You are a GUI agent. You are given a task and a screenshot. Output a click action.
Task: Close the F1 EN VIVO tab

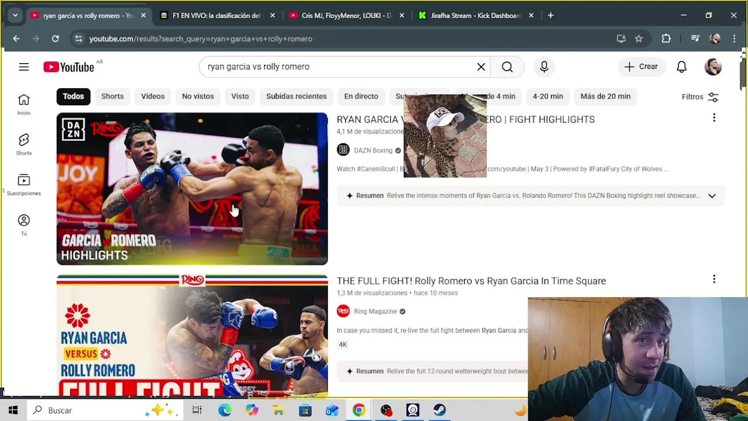[272, 16]
